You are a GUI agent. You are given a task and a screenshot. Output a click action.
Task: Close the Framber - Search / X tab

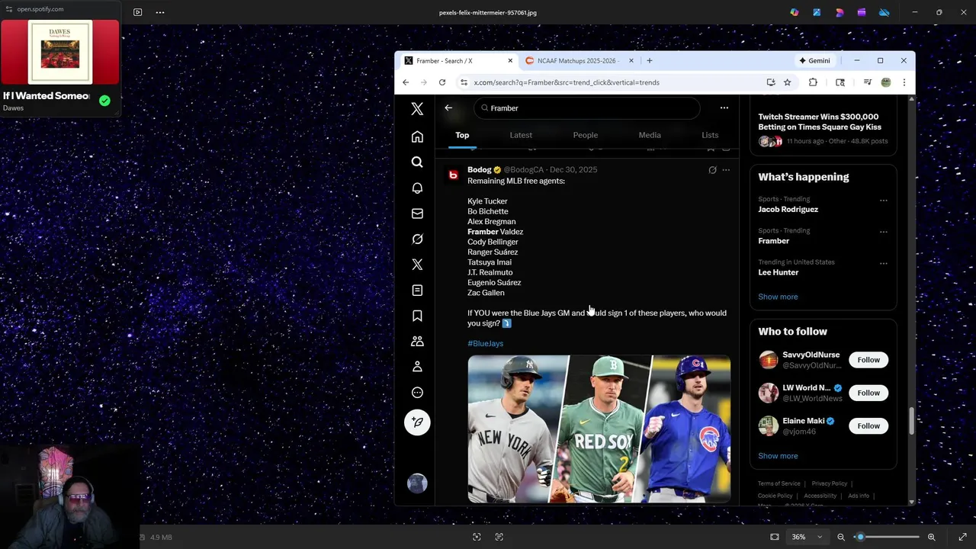point(510,61)
